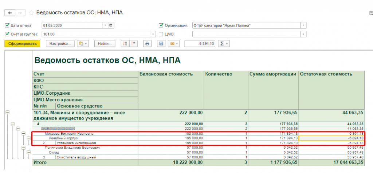This screenshot has height=173, width=373.
Task: Open the report variants icon menu
Action: coord(83,44)
